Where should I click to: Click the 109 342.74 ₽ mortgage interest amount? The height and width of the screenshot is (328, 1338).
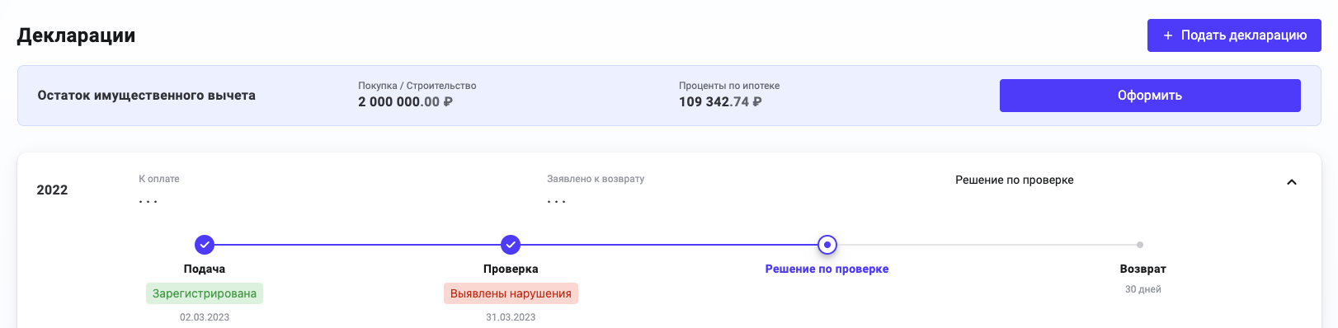pos(720,102)
